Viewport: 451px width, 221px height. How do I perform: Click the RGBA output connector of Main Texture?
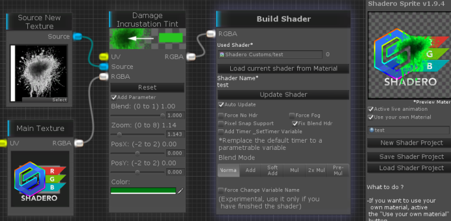coord(79,143)
